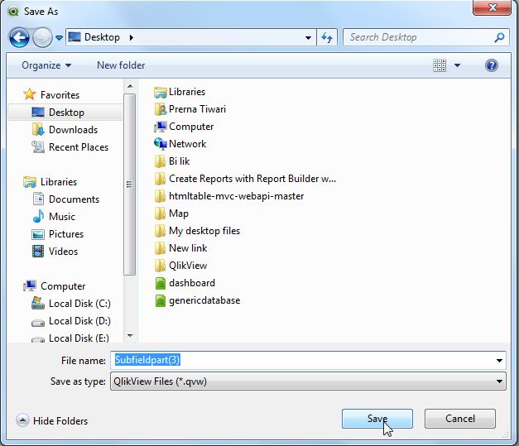The width and height of the screenshot is (519, 446).
Task: Select the QlikView folder
Action: pyautogui.click(x=180, y=266)
